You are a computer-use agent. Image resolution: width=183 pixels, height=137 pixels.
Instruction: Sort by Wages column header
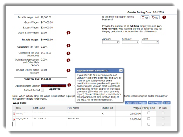click(x=129, y=108)
